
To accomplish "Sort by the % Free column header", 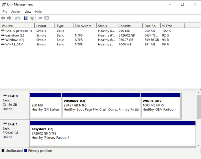I will [173, 26].
